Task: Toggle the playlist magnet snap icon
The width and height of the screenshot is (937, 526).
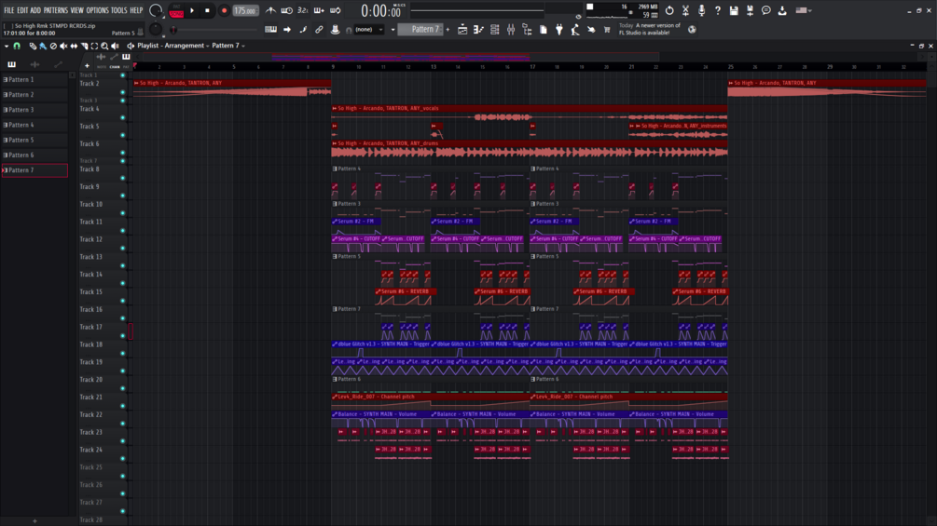Action: [x=17, y=46]
